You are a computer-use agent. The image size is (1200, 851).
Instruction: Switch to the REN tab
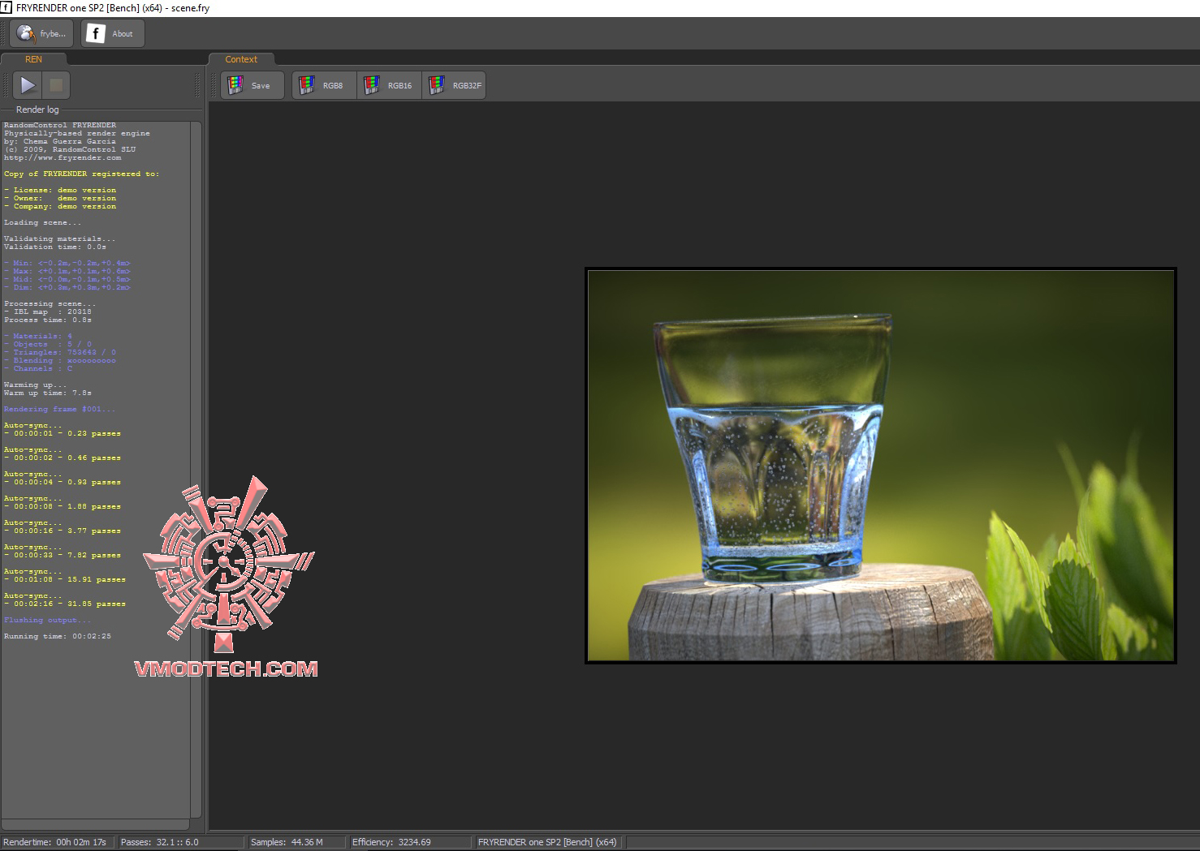click(x=33, y=59)
